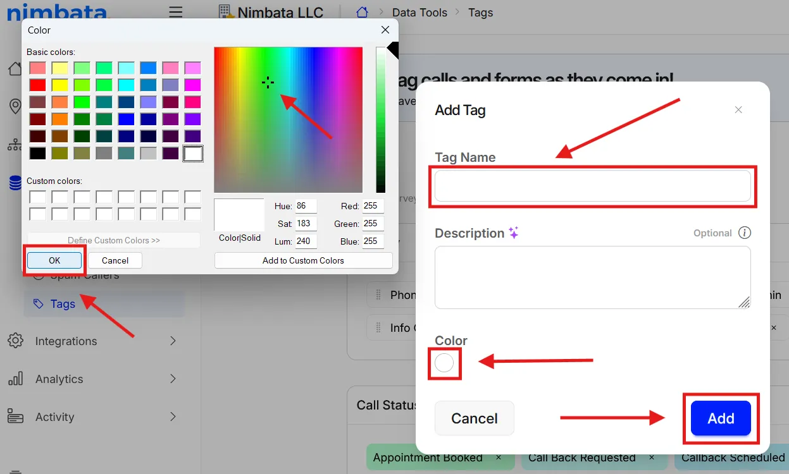Pick the bright yellow basic color
Image resolution: width=789 pixels, height=474 pixels.
point(59,85)
